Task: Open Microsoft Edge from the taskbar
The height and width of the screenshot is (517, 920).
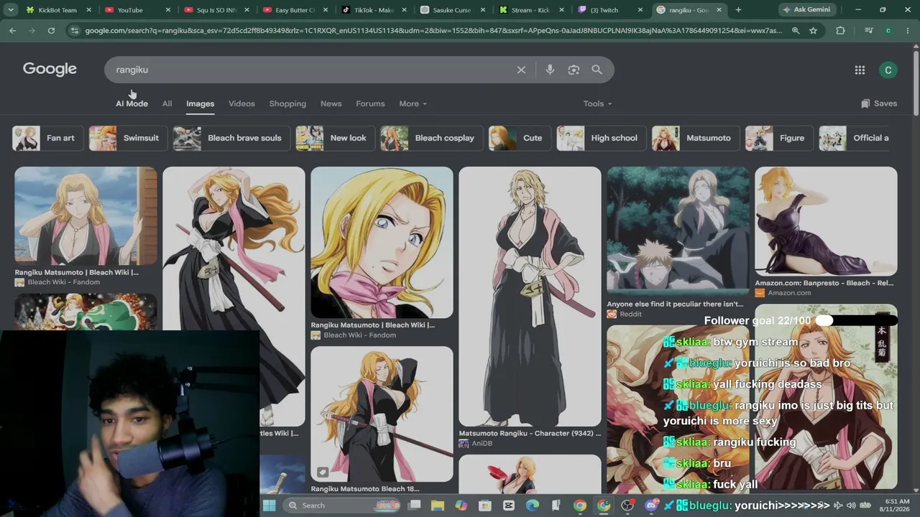Action: (533, 506)
